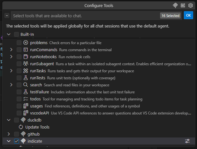The image size is (197, 149).
Task: Click the search magnifier icon
Action: pyautogui.click(x=26, y=85)
